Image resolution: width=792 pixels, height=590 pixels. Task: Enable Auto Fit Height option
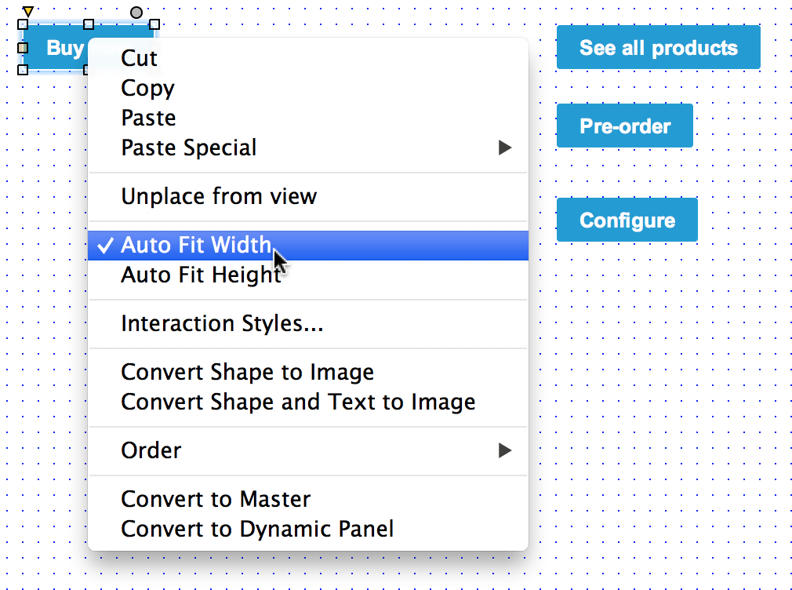(x=201, y=275)
